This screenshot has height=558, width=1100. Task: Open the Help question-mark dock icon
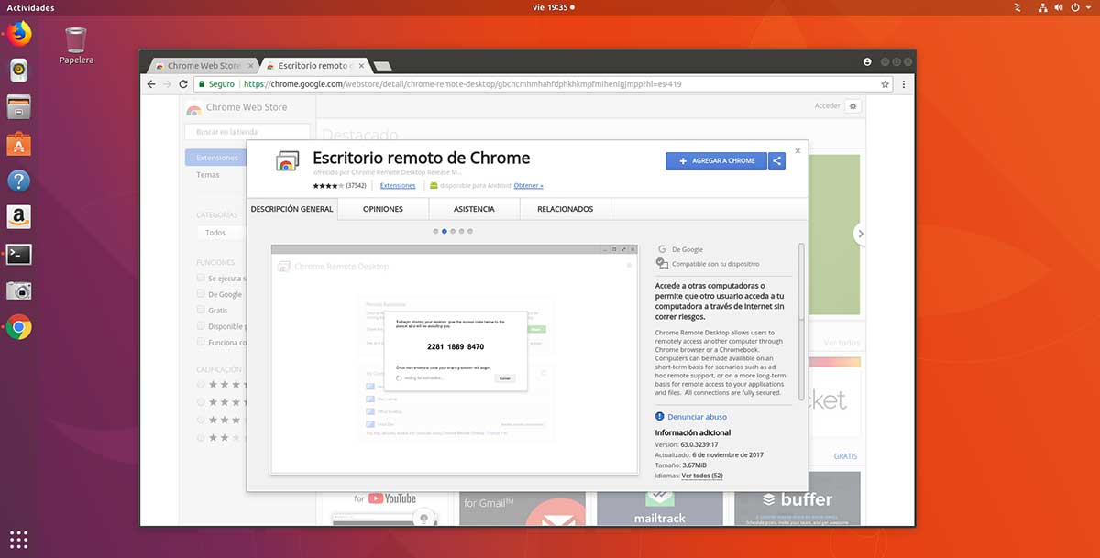pyautogui.click(x=19, y=181)
